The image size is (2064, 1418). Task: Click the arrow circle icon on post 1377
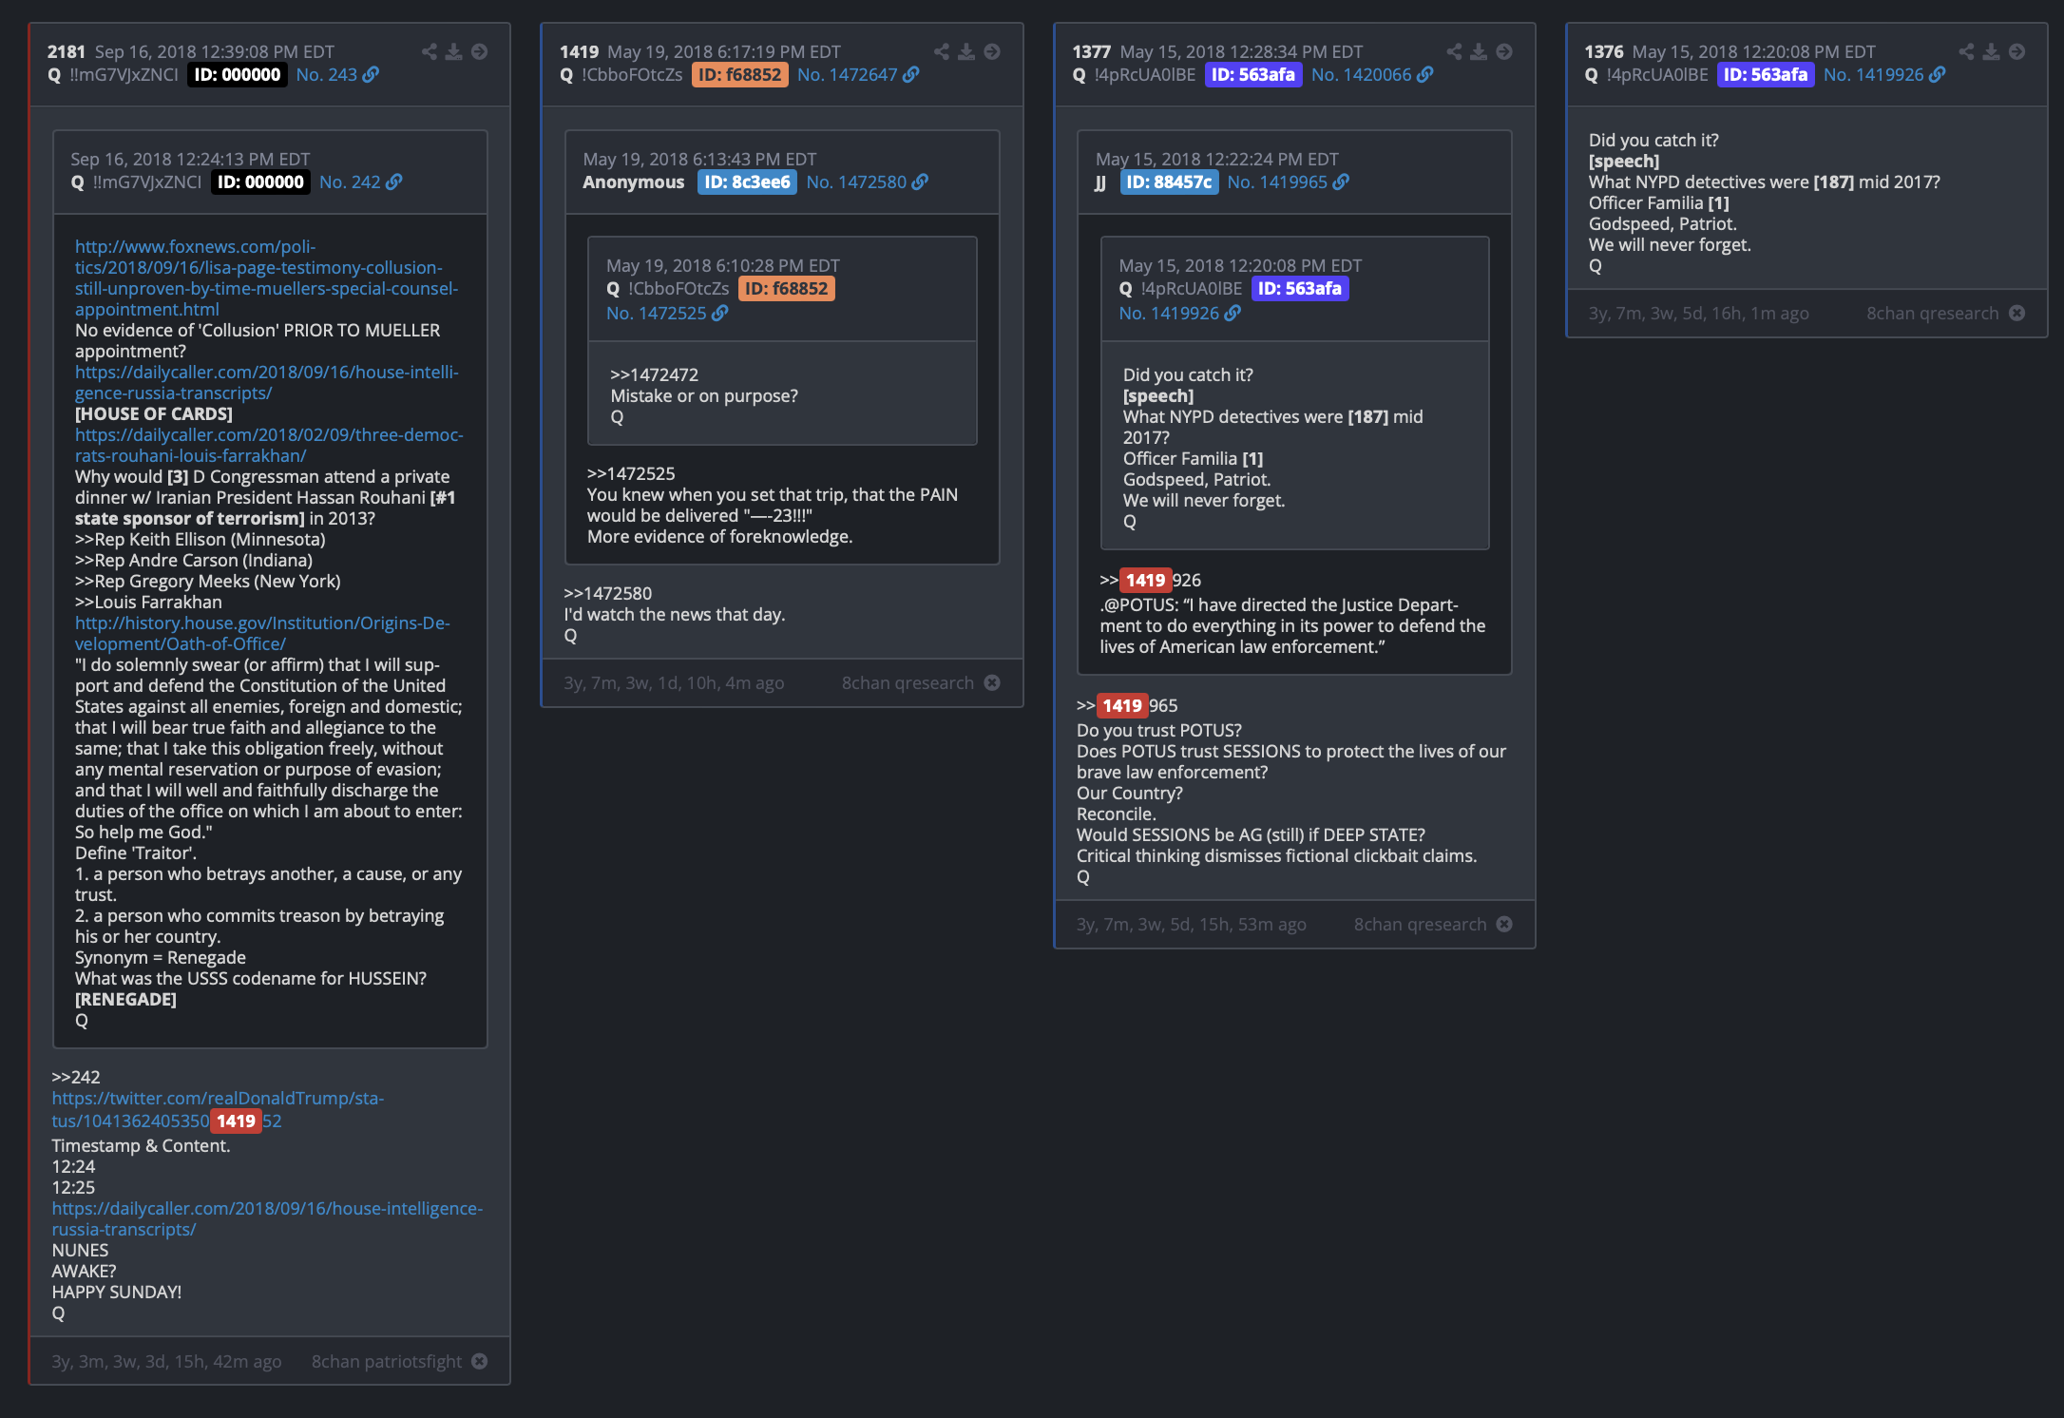coord(1504,51)
